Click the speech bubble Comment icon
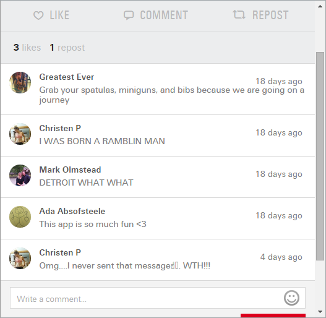The width and height of the screenshot is (326, 318). [x=129, y=15]
